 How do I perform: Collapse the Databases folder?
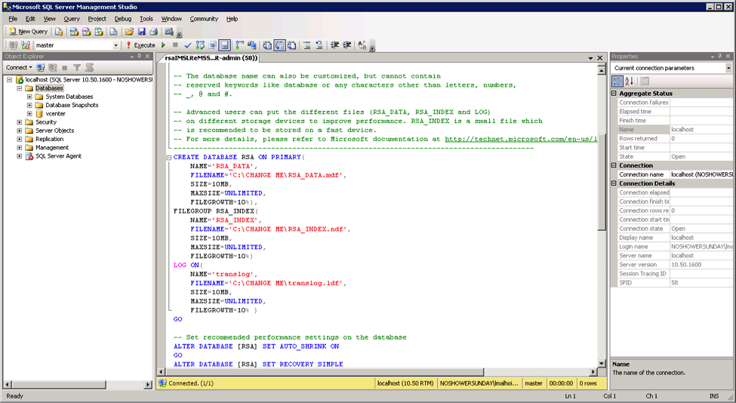(19, 88)
